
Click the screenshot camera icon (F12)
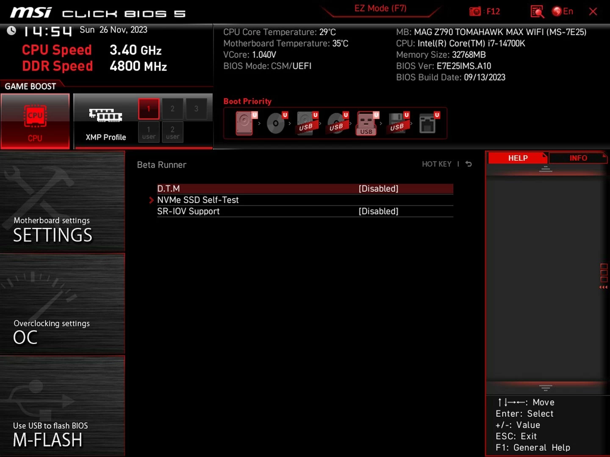pyautogui.click(x=475, y=11)
